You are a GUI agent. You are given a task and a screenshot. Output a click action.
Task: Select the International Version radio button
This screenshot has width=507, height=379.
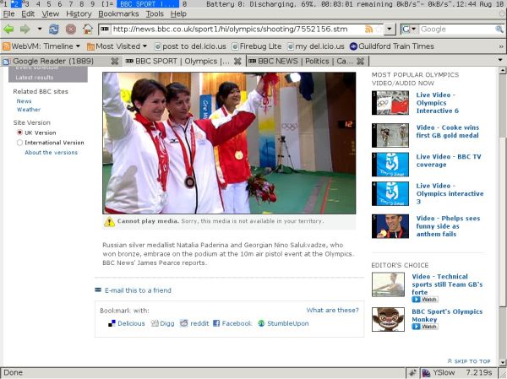tap(19, 143)
